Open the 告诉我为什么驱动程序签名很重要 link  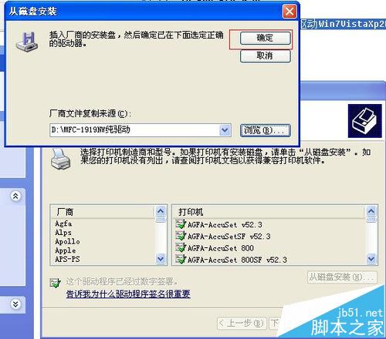tap(128, 294)
